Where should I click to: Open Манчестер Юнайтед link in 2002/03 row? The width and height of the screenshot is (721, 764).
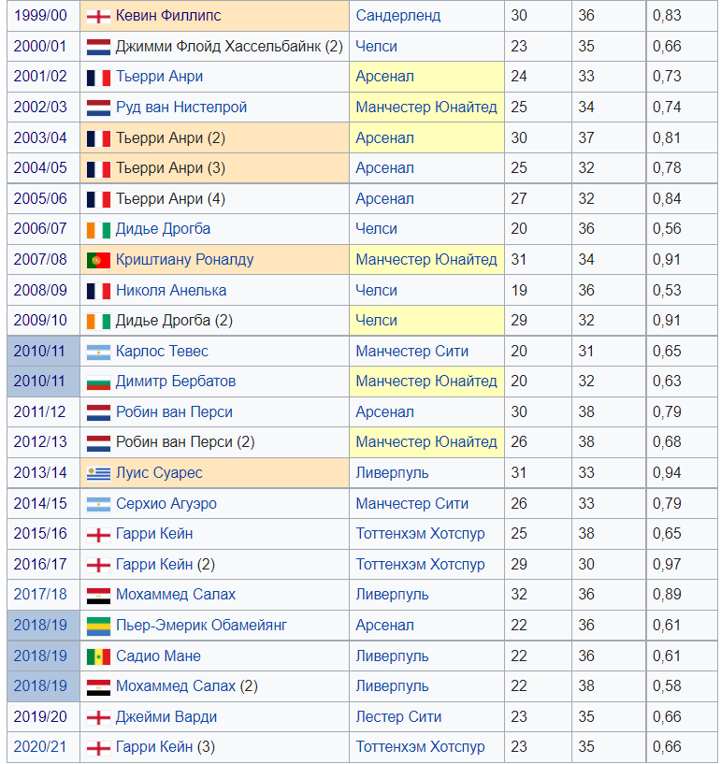coord(426,108)
